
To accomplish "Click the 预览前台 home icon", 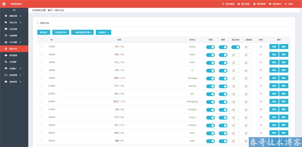I will pos(270,4).
